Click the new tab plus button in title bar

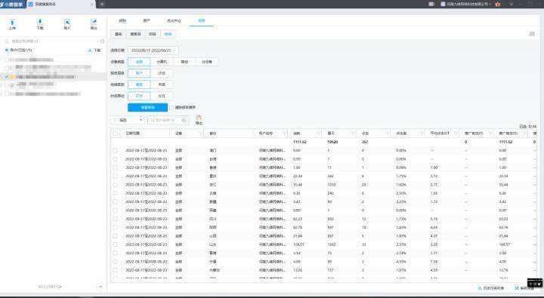click(x=102, y=5)
